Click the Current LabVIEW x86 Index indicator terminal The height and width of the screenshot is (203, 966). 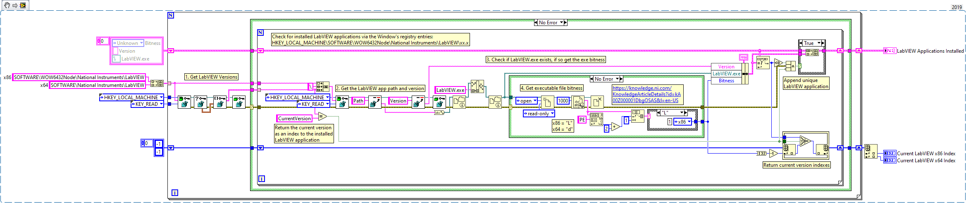pyautogui.click(x=890, y=153)
